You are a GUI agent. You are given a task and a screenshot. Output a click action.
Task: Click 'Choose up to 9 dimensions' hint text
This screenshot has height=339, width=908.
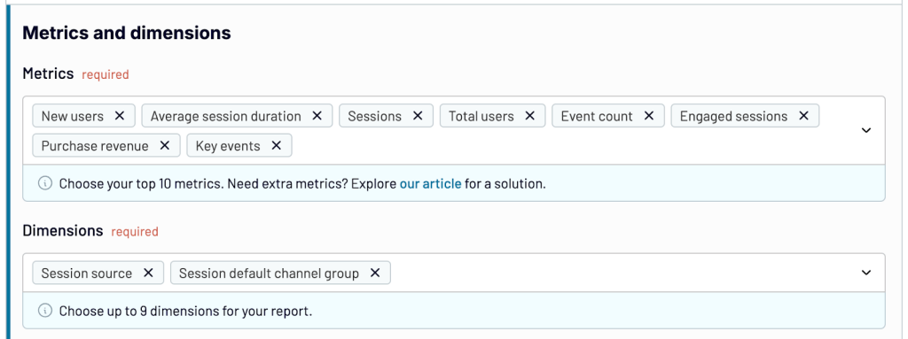[x=186, y=312]
